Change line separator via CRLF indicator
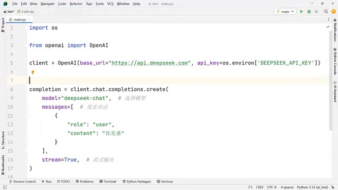 [x=260, y=187]
